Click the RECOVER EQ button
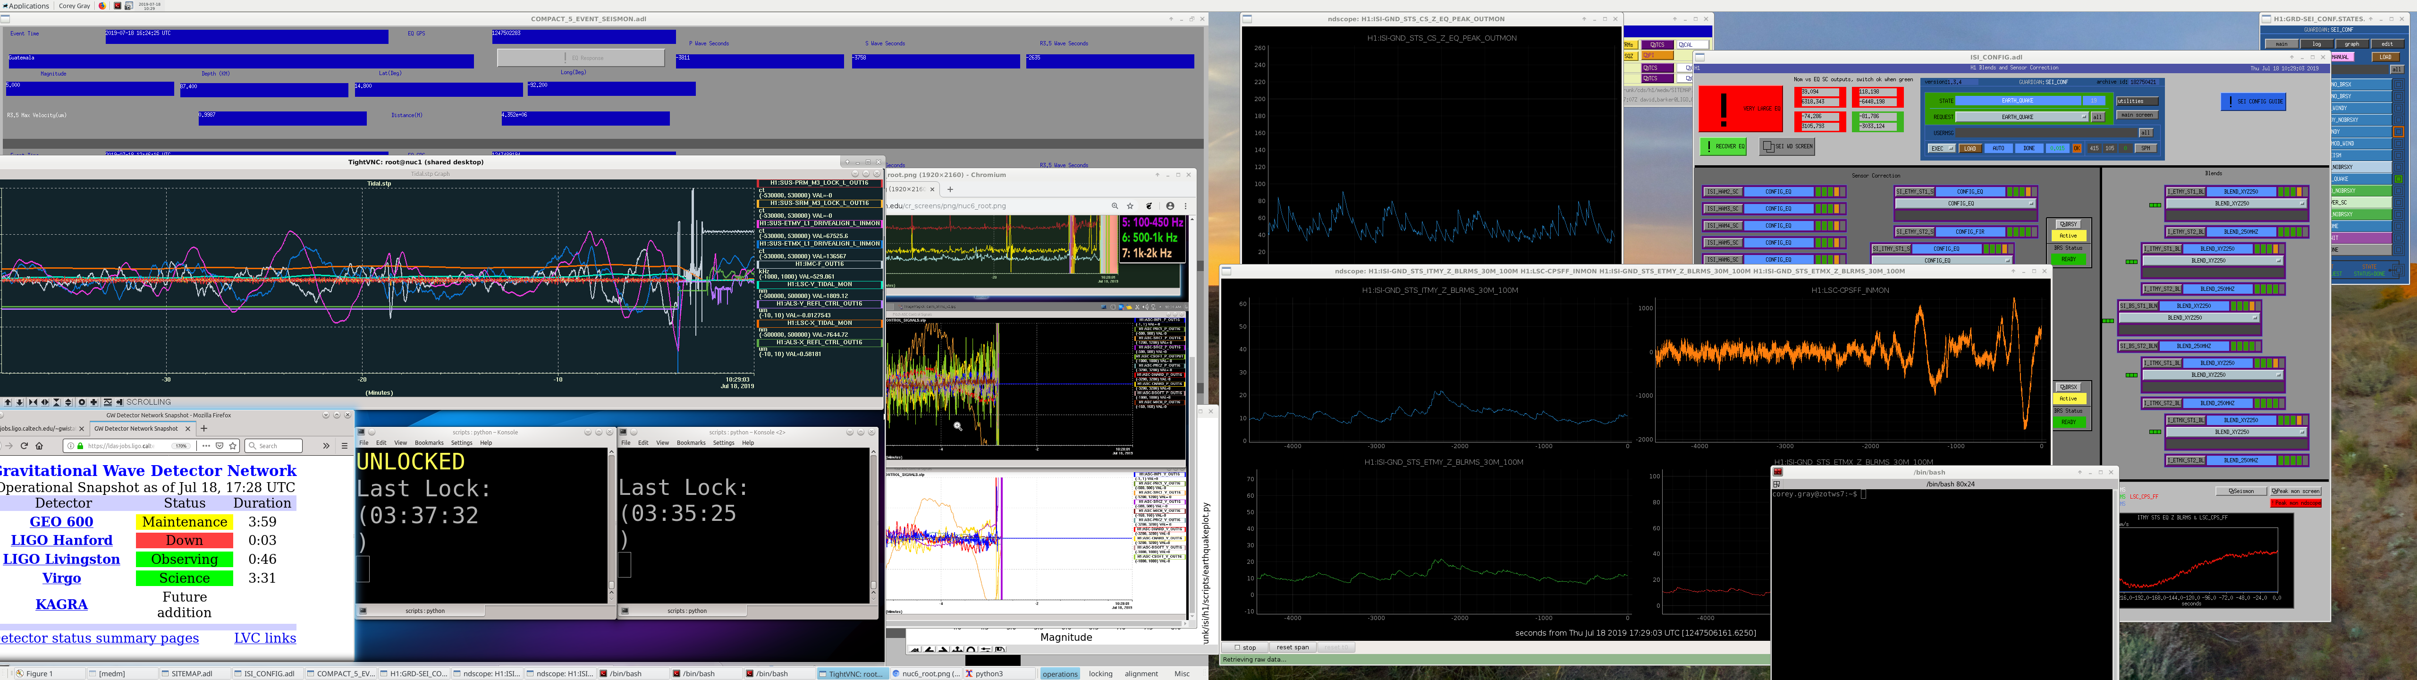 coord(1723,146)
